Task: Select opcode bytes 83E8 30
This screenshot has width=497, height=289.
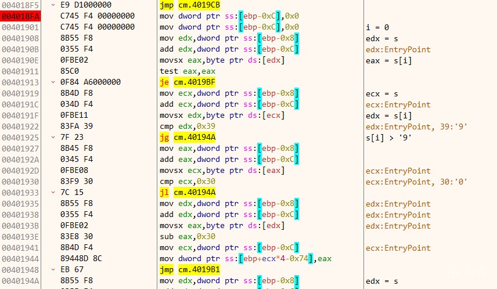Action: tap(77, 236)
